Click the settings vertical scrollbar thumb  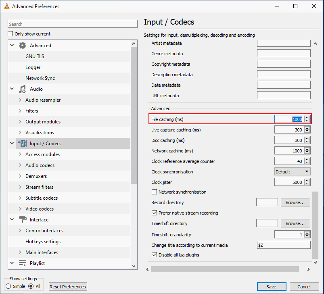coord(315,225)
